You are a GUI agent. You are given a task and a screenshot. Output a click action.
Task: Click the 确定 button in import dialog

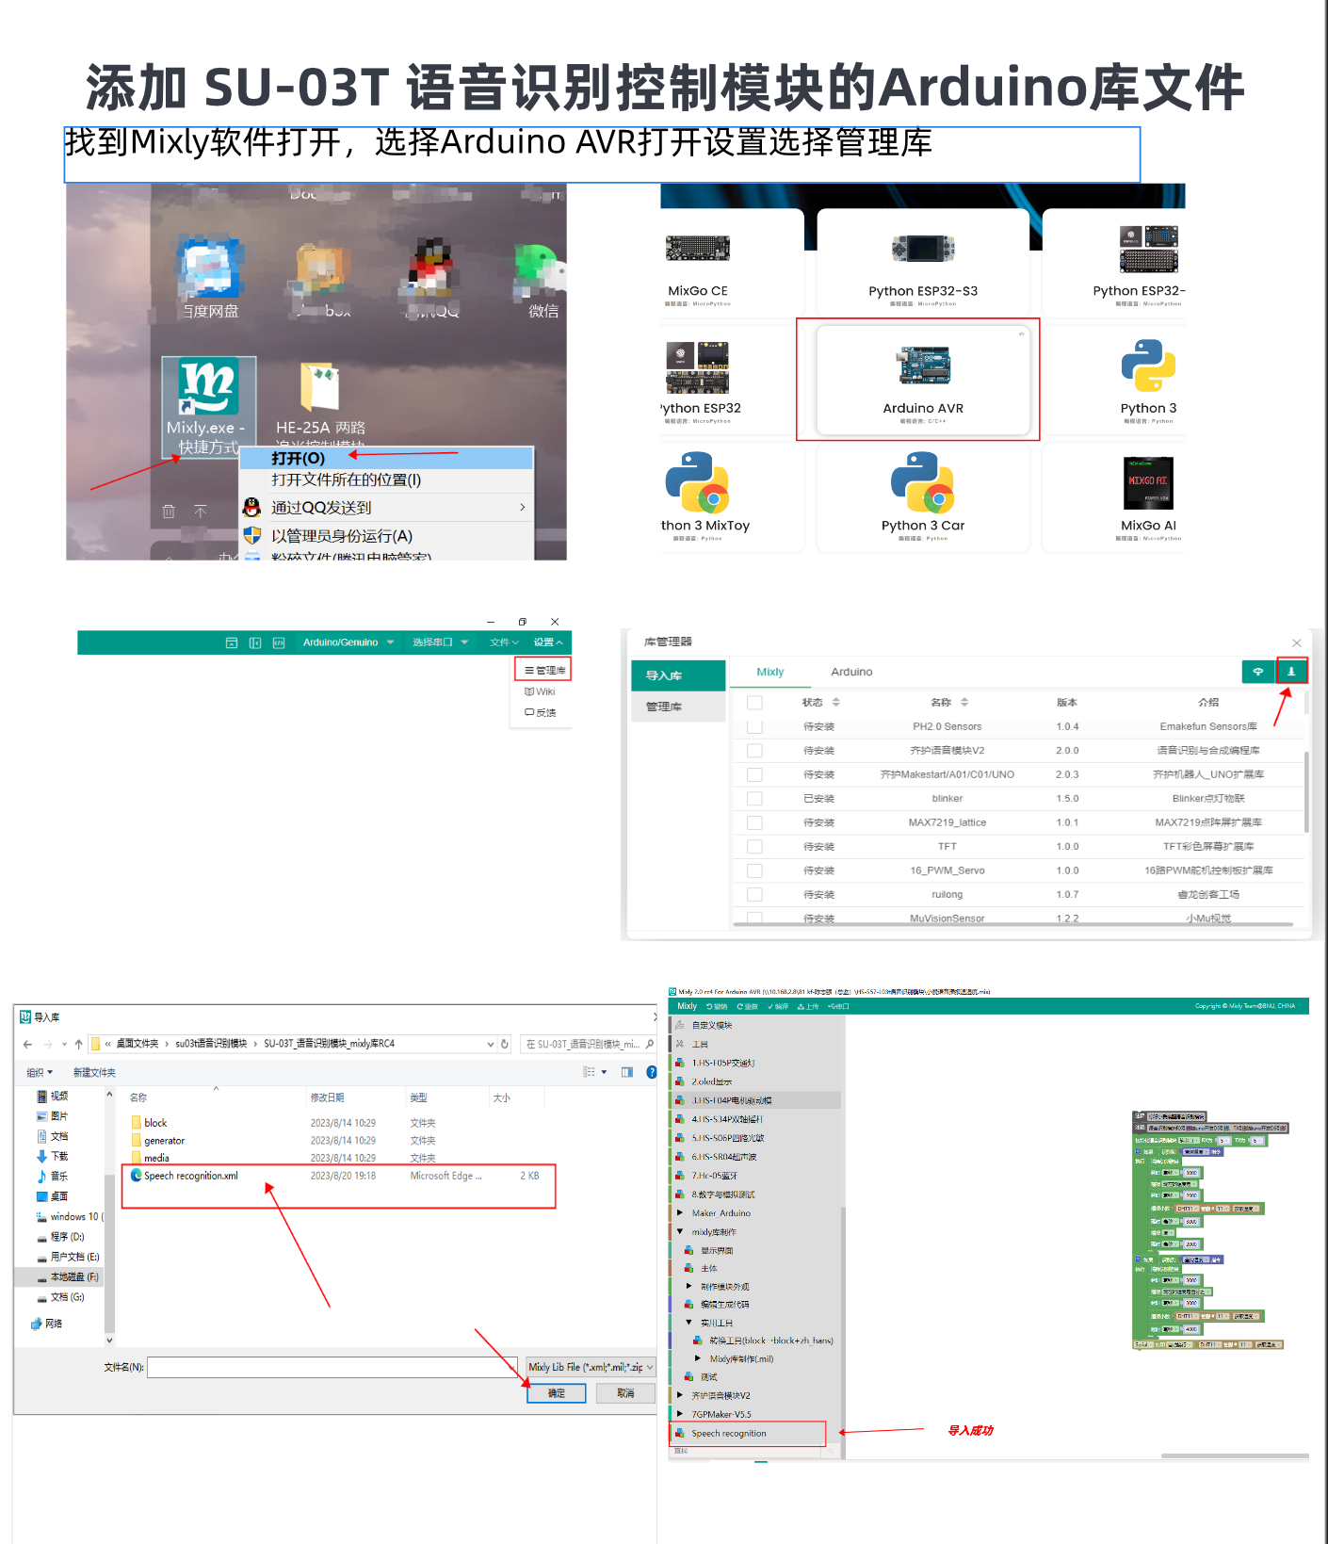click(557, 1393)
